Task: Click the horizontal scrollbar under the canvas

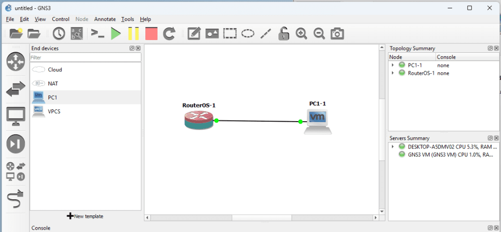Action: coord(261,217)
